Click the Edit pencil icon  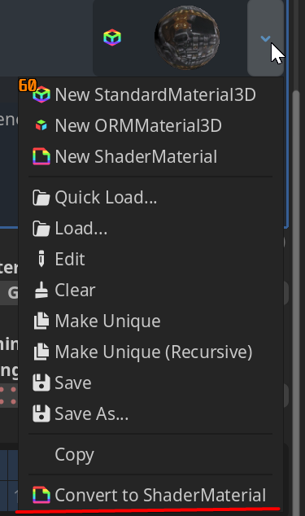point(41,259)
